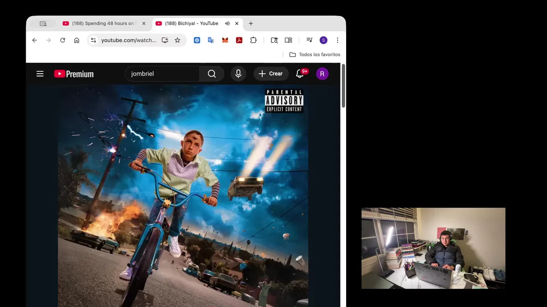The image size is (547, 307).
Task: Click the webcam overlay video
Action: pyautogui.click(x=433, y=248)
